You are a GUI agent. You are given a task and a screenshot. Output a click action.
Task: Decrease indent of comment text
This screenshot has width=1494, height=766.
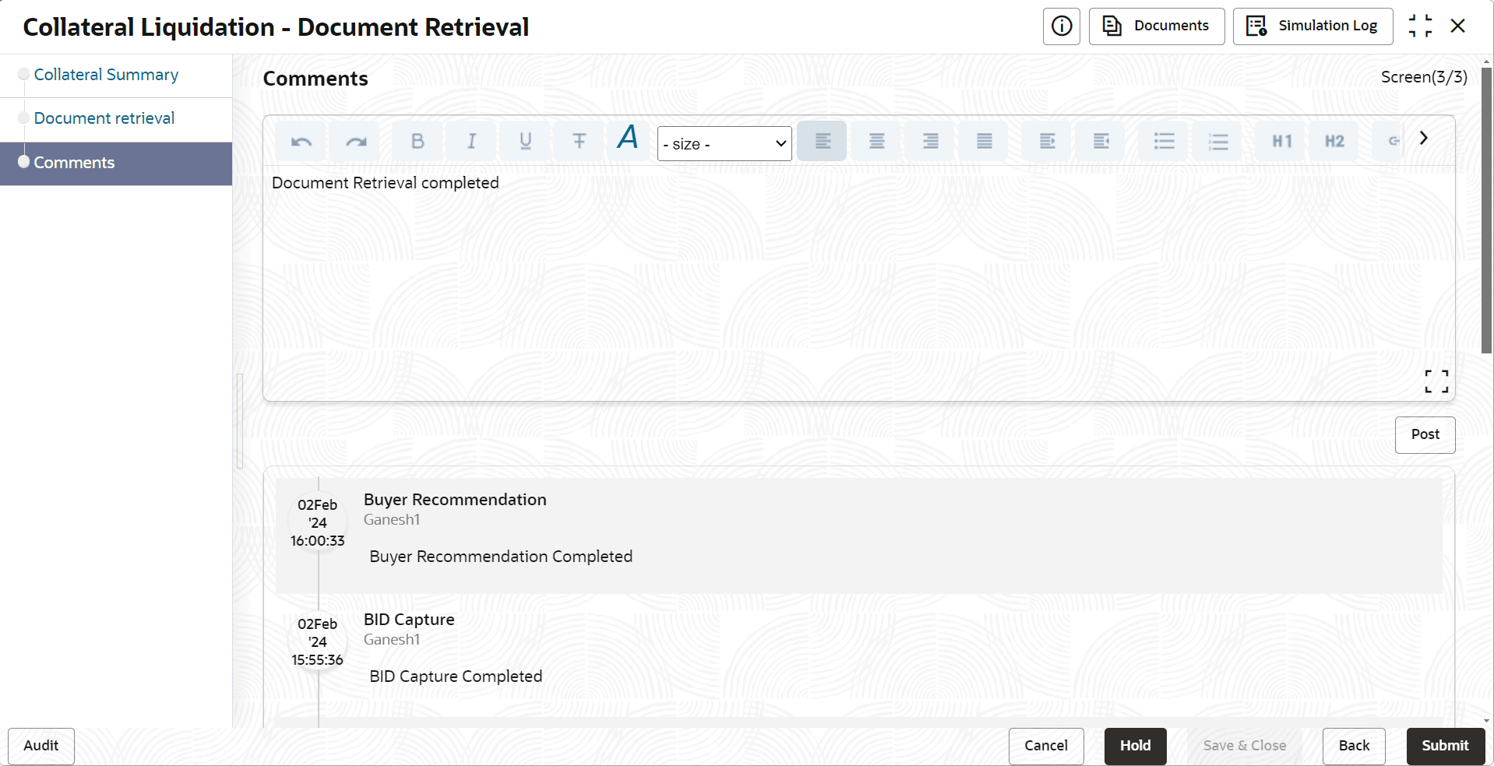coord(1101,141)
